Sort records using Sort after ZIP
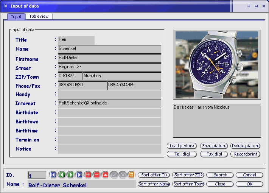Image resolution: width=269 pixels, height=193 pixels. click(x=188, y=175)
